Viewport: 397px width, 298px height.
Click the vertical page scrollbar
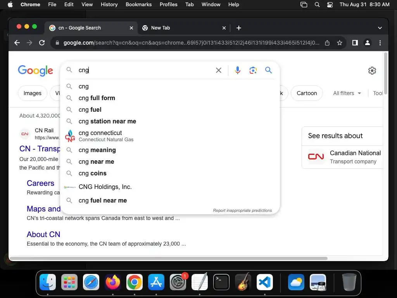(386, 73)
